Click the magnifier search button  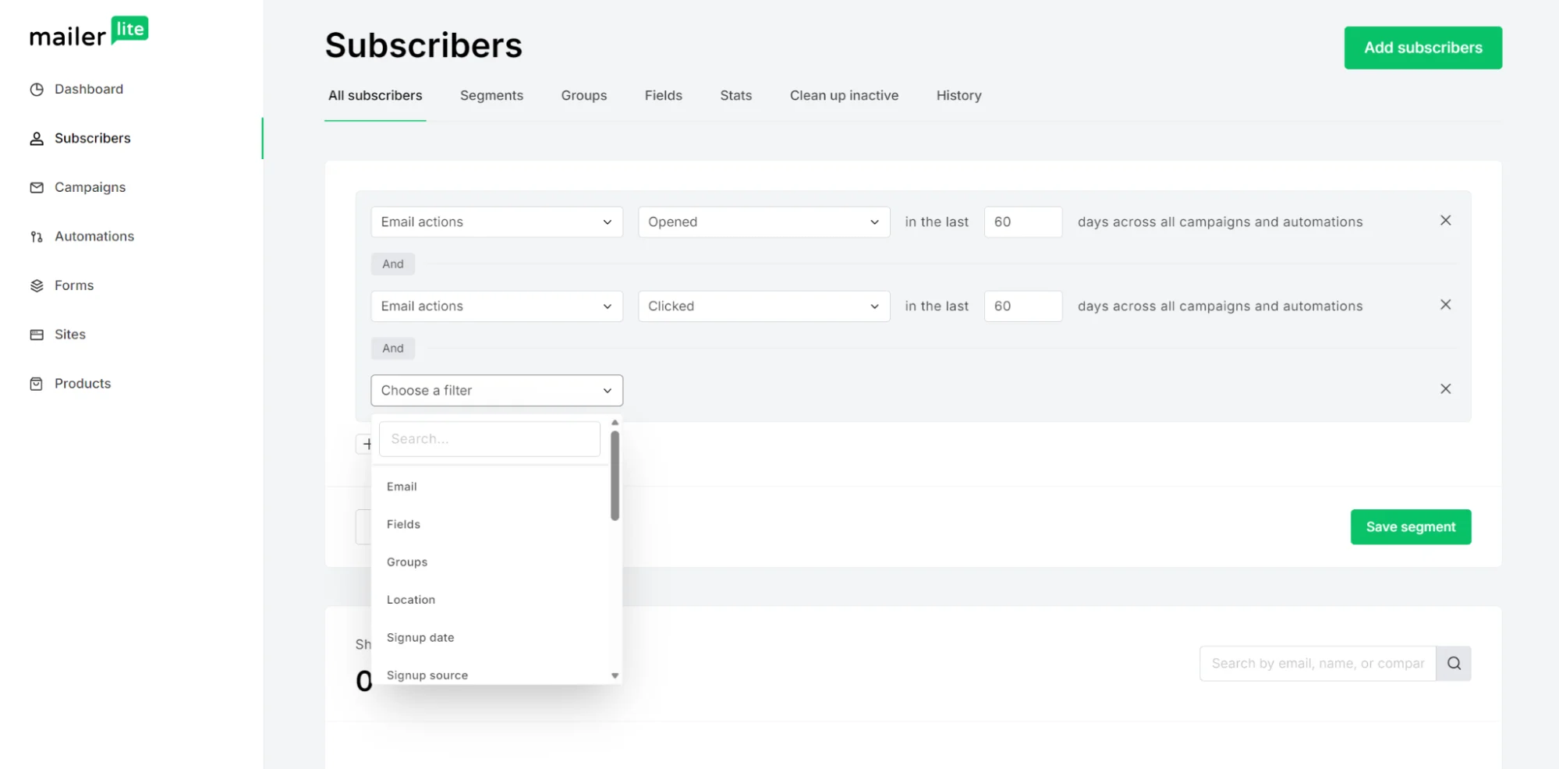pyautogui.click(x=1454, y=664)
